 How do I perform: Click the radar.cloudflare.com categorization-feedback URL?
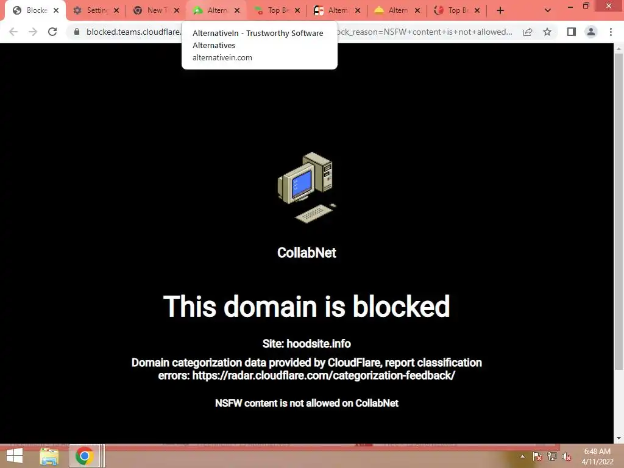(x=324, y=375)
